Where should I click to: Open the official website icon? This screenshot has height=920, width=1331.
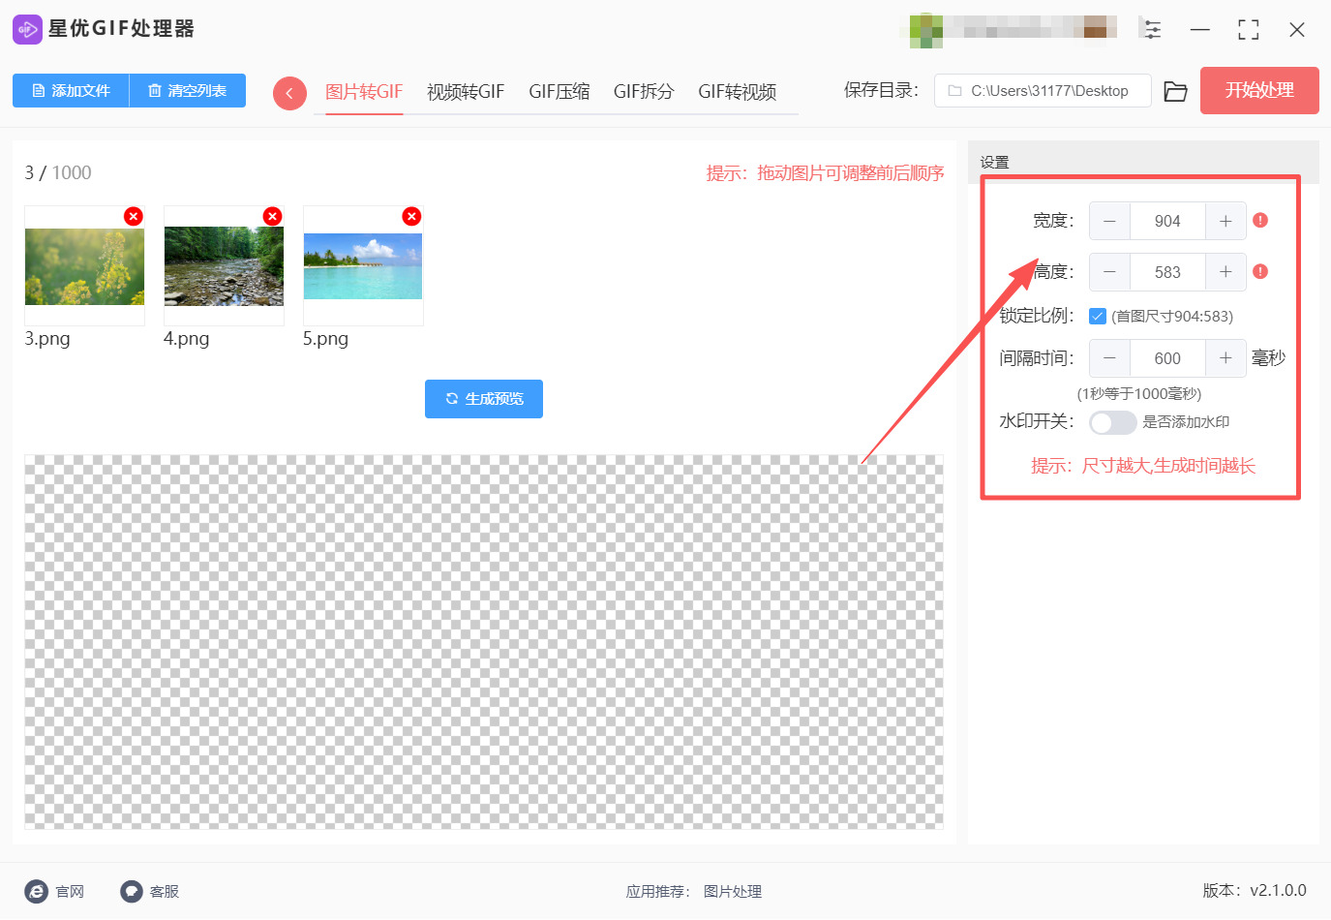point(36,892)
